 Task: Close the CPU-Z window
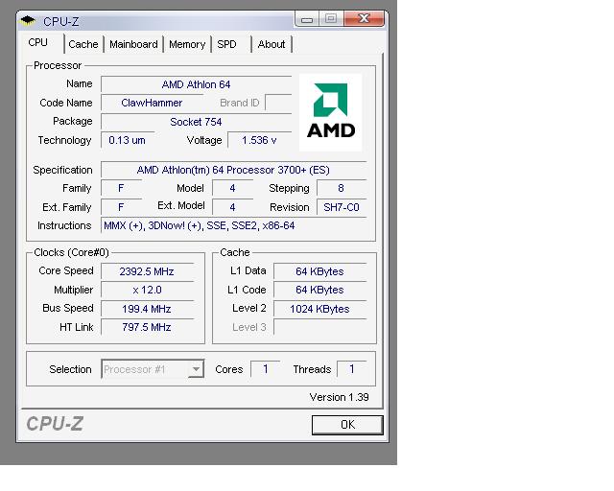point(365,19)
